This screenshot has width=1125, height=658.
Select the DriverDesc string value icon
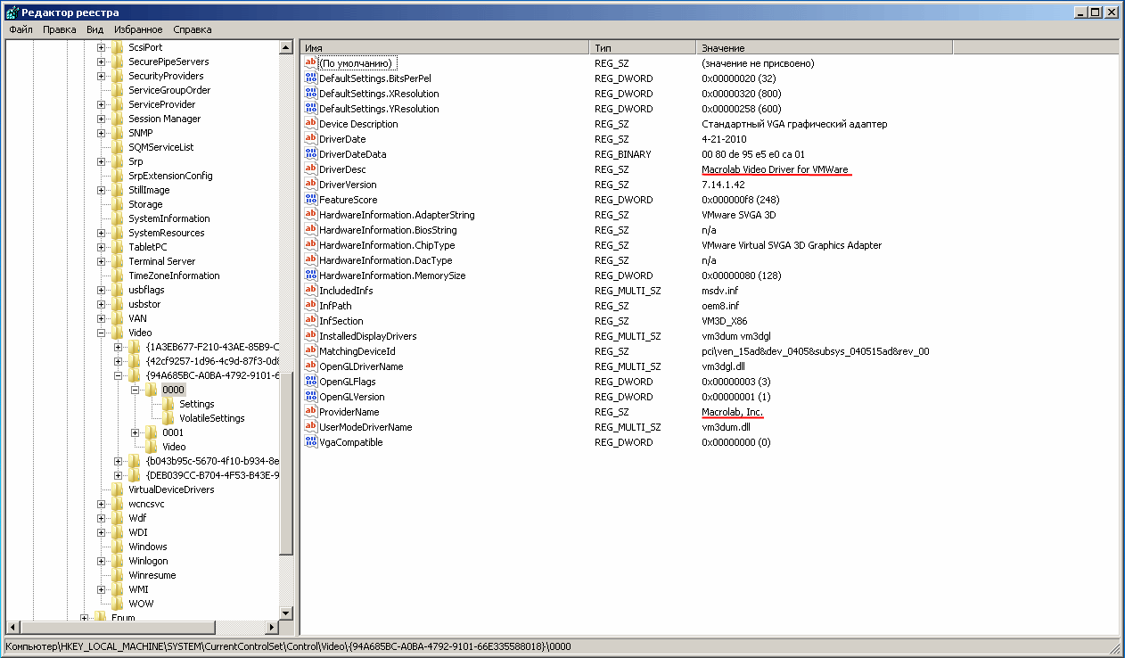pyautogui.click(x=311, y=169)
